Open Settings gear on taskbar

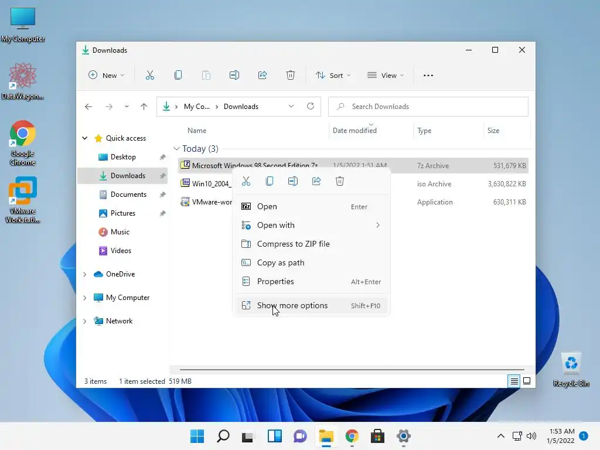tap(403, 436)
